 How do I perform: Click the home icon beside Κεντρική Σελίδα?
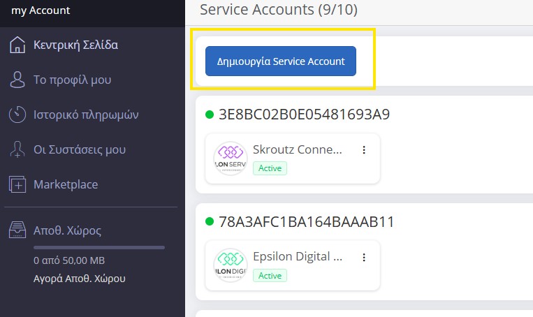coord(17,45)
